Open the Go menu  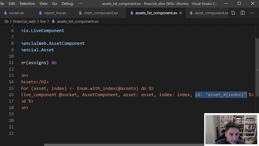coord(55,4)
